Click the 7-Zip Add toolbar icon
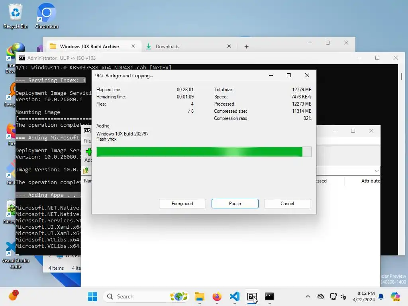Screen dimensions: 408x306 click(x=88, y=155)
